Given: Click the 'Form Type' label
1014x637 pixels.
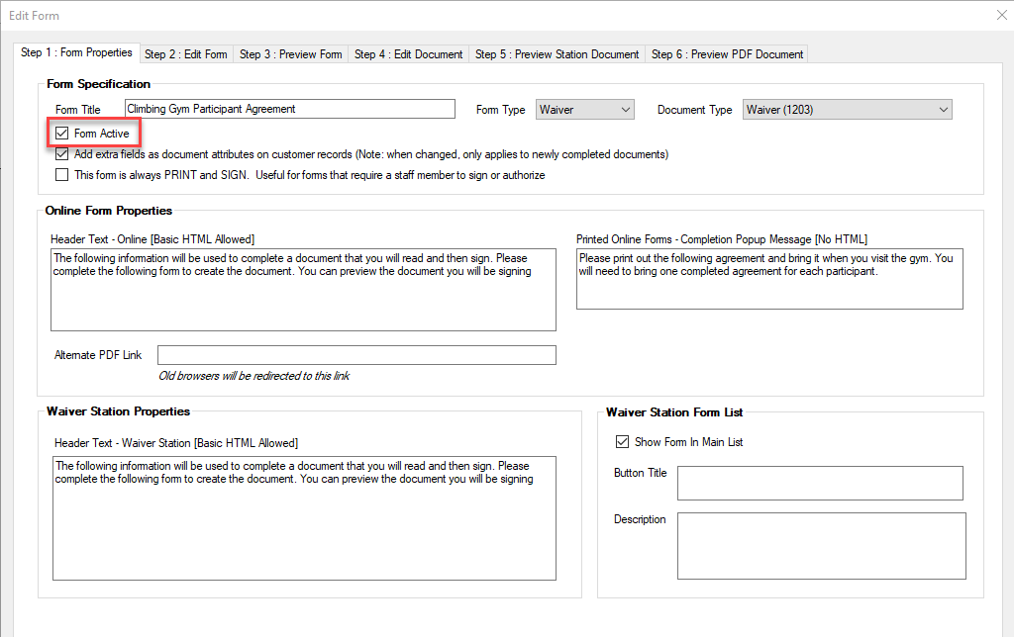Looking at the screenshot, I should tap(500, 110).
